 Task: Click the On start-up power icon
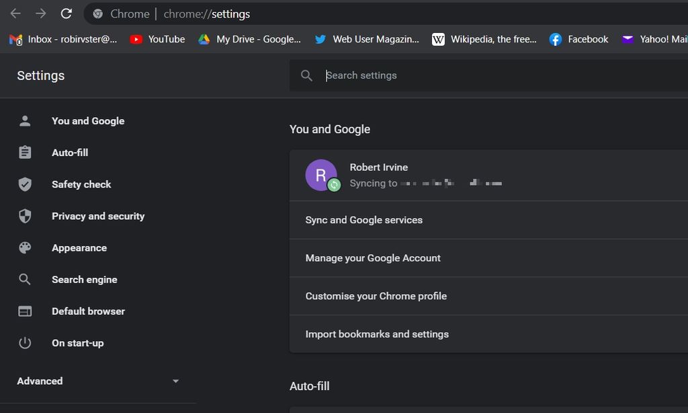(25, 342)
